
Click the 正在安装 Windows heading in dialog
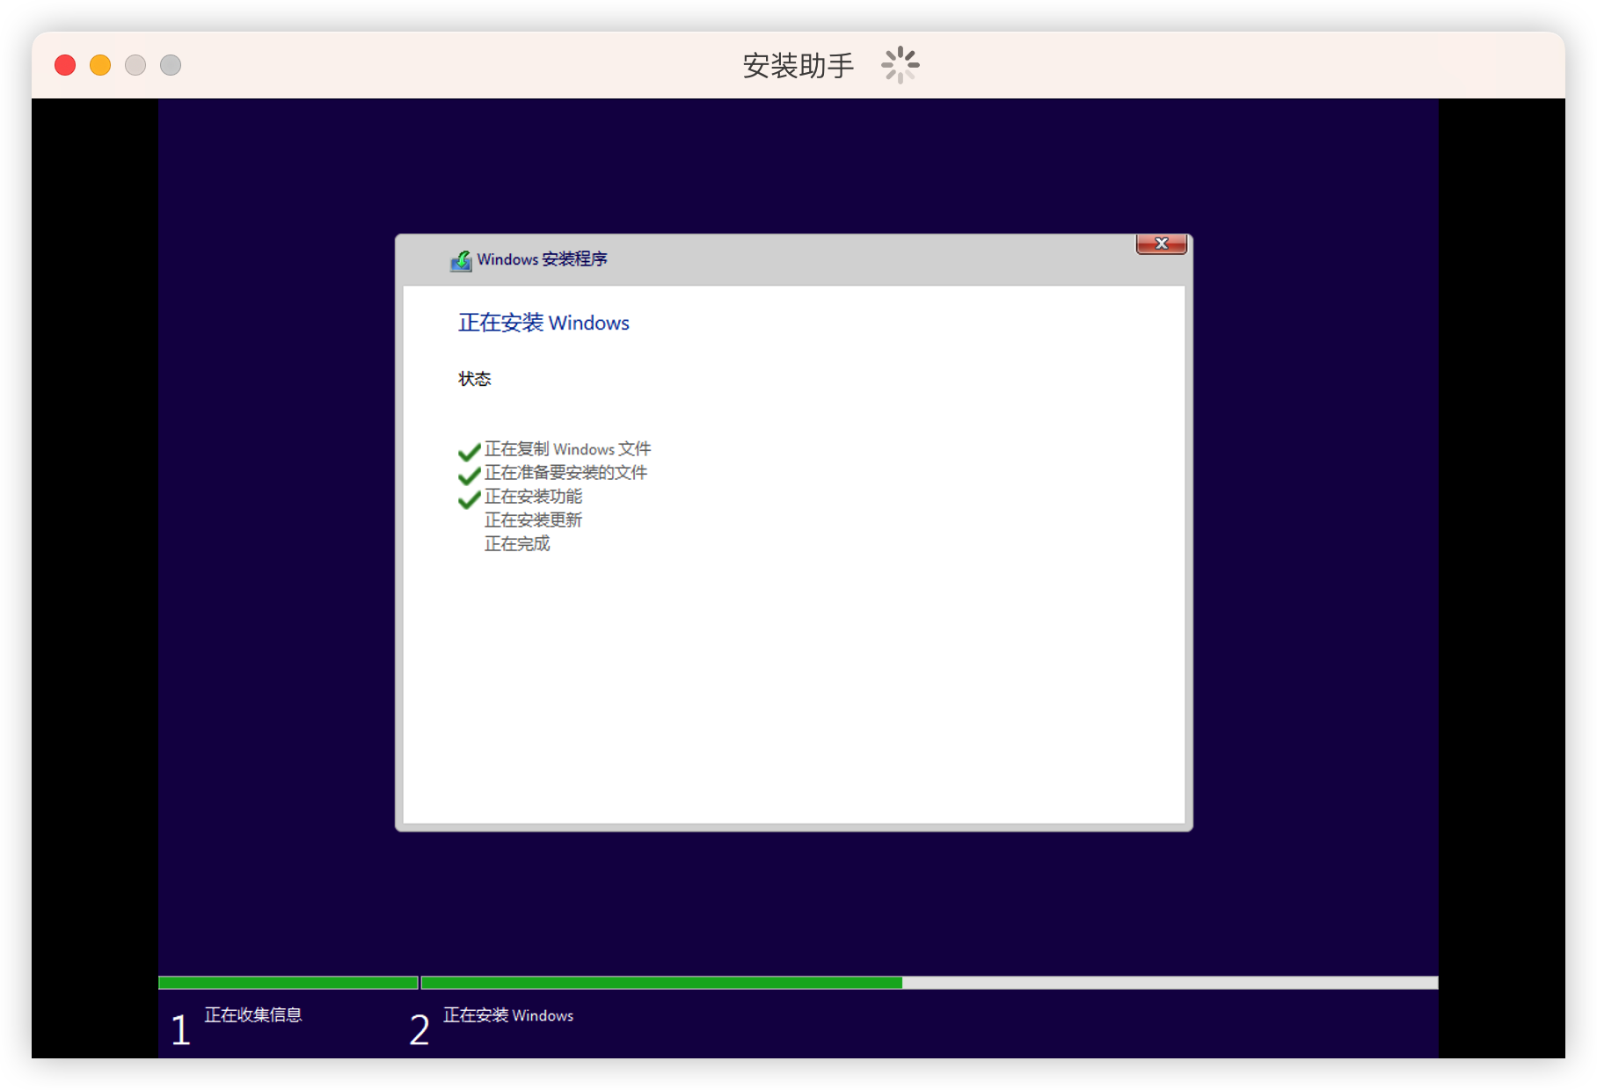pyautogui.click(x=543, y=323)
